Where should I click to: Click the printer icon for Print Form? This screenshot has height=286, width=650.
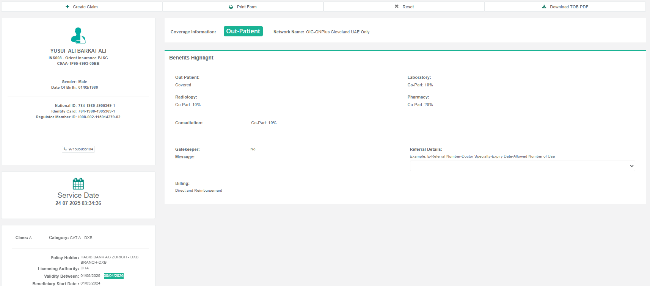tap(231, 7)
